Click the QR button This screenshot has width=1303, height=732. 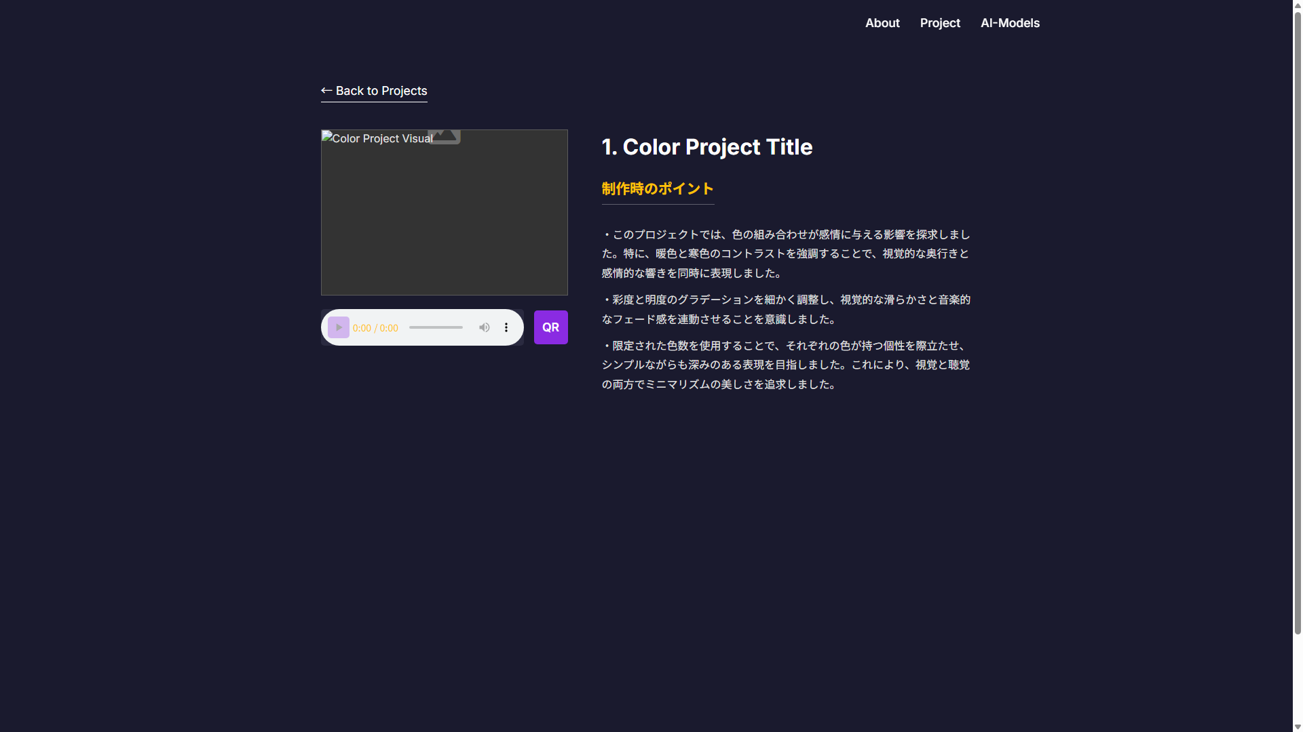coord(550,327)
